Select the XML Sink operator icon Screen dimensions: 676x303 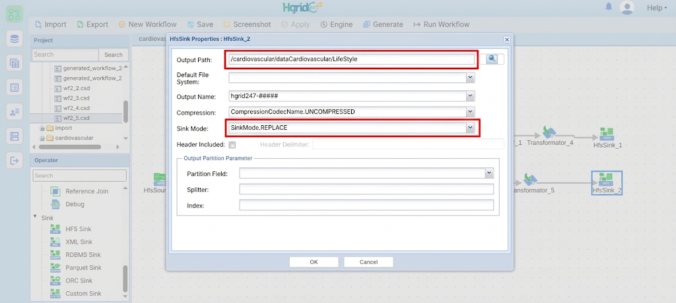tap(55, 242)
